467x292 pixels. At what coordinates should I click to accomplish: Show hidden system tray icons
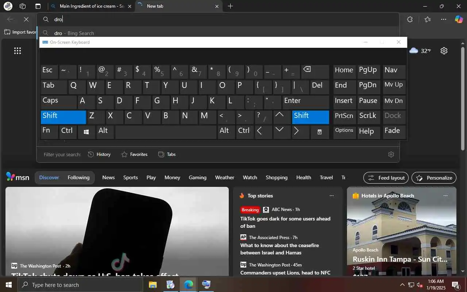tap(402, 285)
